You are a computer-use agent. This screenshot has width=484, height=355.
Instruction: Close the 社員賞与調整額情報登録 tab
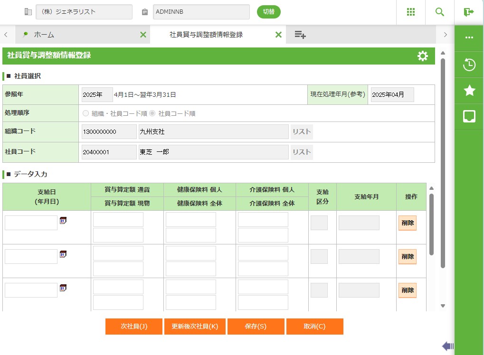[x=278, y=35]
